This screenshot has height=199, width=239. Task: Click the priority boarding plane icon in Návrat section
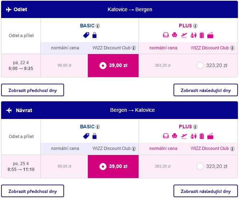click(x=184, y=136)
